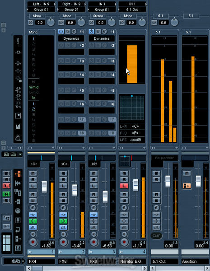Show surround panner view via square dot icon
This screenshot has height=271, width=210.
18,116
